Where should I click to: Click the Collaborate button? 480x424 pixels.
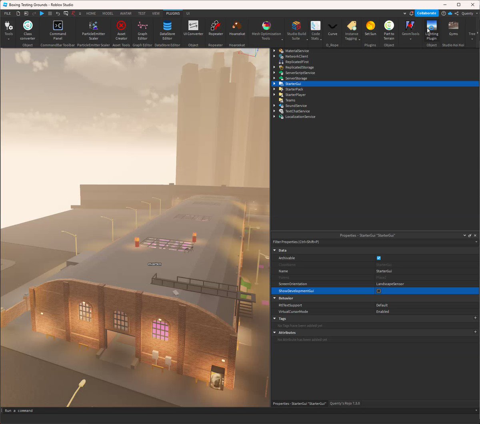pos(426,13)
